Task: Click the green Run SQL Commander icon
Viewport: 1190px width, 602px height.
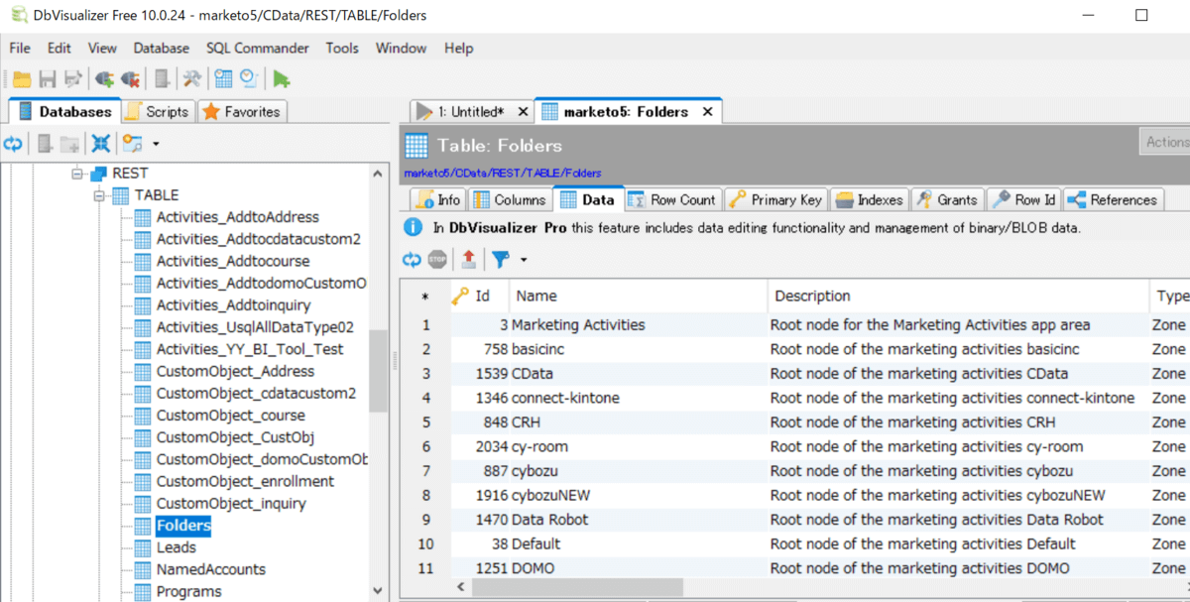Action: 282,79
